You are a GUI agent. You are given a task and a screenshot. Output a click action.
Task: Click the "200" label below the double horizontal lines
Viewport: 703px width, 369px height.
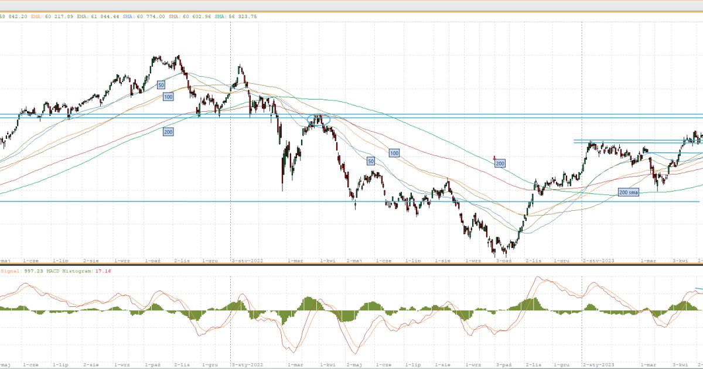(x=168, y=132)
